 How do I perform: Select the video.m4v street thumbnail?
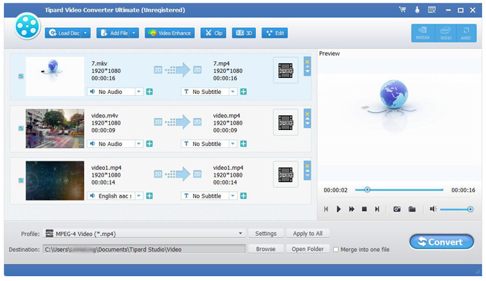click(x=55, y=129)
